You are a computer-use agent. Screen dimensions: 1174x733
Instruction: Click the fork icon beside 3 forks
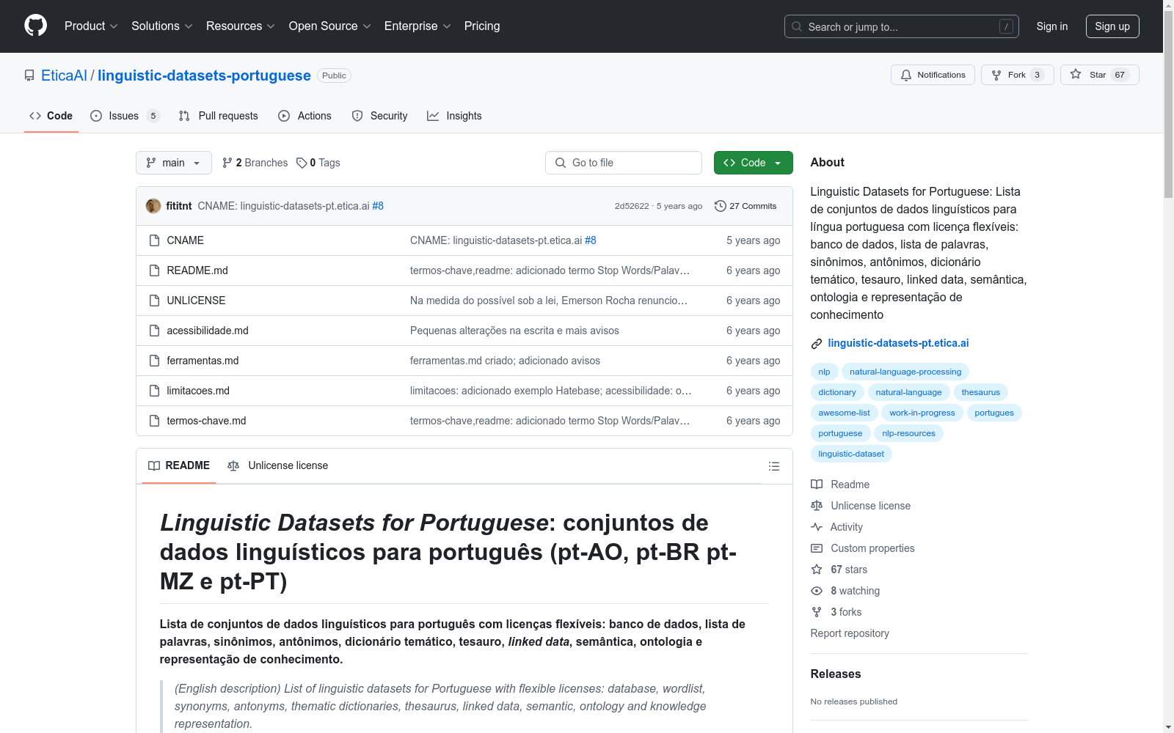pyautogui.click(x=817, y=612)
